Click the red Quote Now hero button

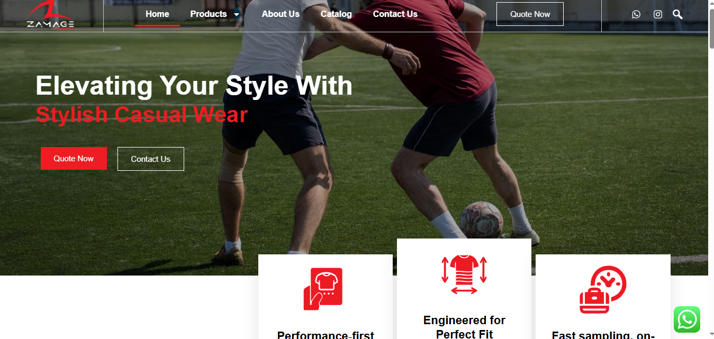(x=74, y=159)
